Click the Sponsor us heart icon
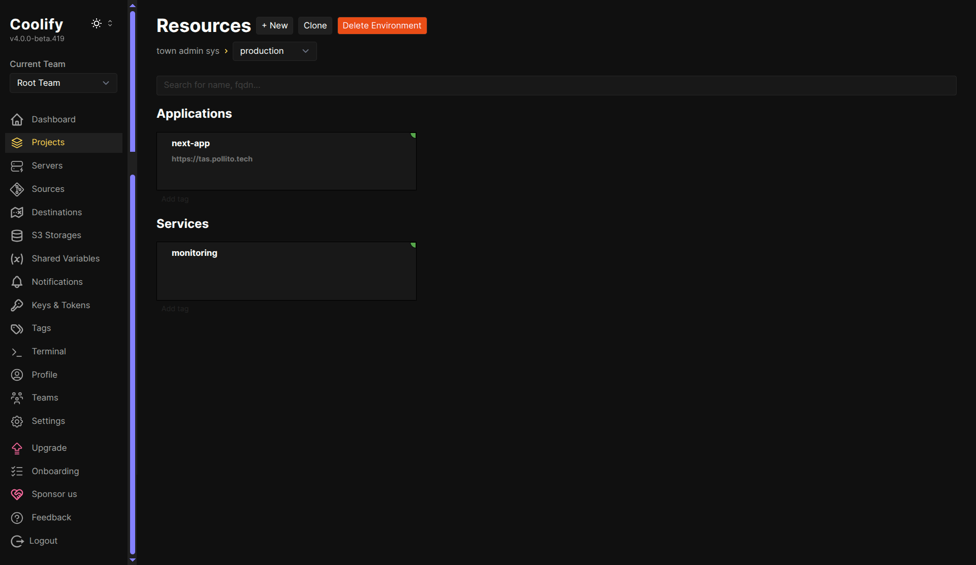This screenshot has width=976, height=565. (x=17, y=494)
